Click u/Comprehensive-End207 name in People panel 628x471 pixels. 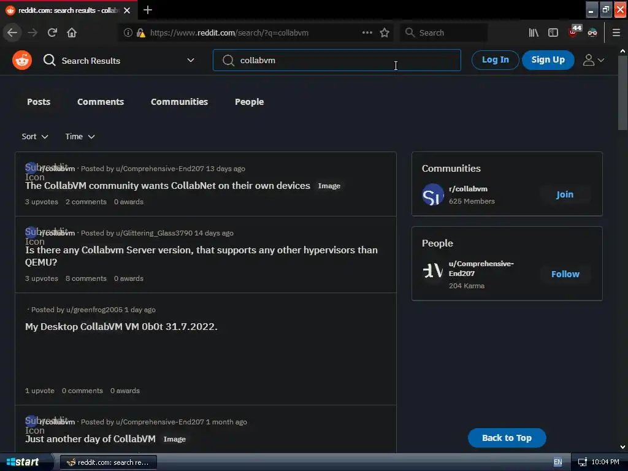pyautogui.click(x=481, y=269)
